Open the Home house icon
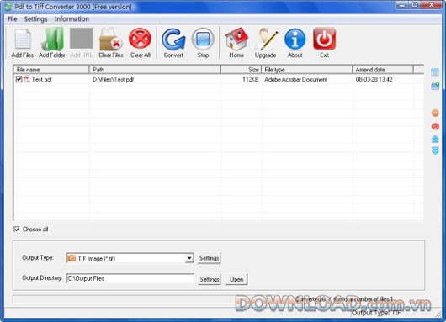The height and width of the screenshot is (322, 446). point(236,39)
